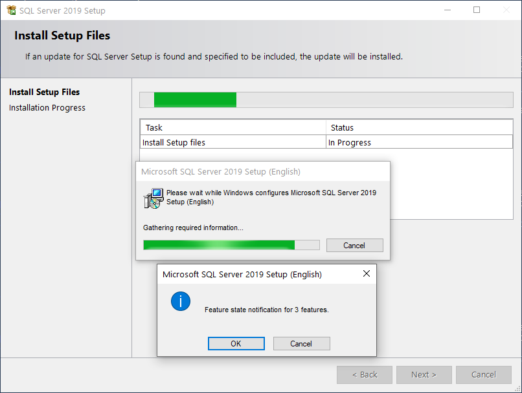Image resolution: width=522 pixels, height=393 pixels.
Task: Select the Install Setup files task cell
Action: coord(233,142)
